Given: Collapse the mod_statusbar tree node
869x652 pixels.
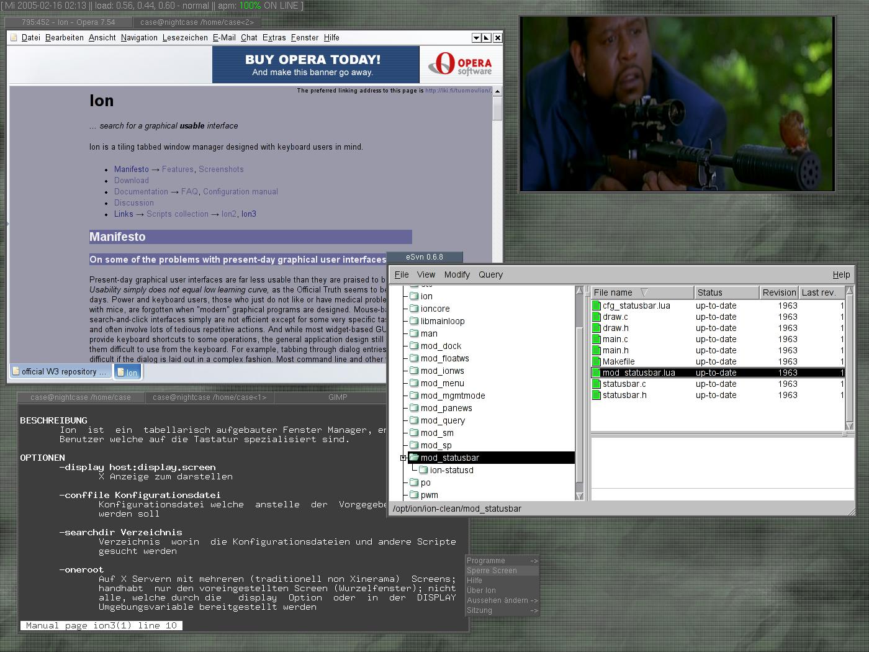Looking at the screenshot, I should point(403,458).
